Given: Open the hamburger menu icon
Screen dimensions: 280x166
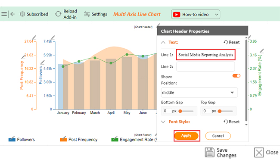Looking at the screenshot, I should click(x=4, y=14).
